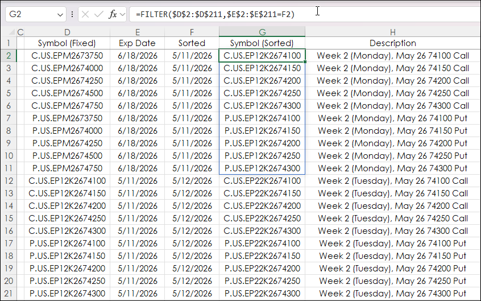Select the Description header cell
Viewport: 481px width, 301px height.
click(x=393, y=43)
